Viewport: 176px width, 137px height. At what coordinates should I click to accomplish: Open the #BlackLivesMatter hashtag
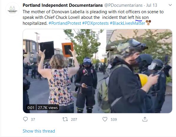(127, 23)
